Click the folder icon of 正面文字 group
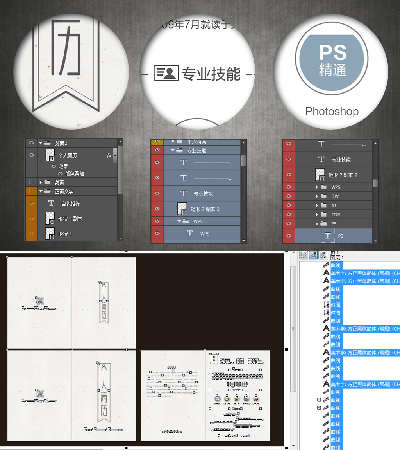This screenshot has height=450, width=400. click(x=47, y=191)
